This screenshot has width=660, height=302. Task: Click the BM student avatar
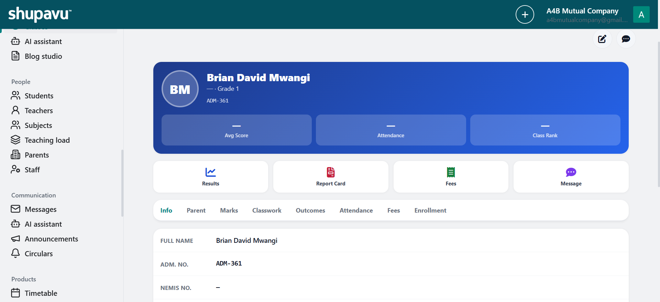pos(180,89)
